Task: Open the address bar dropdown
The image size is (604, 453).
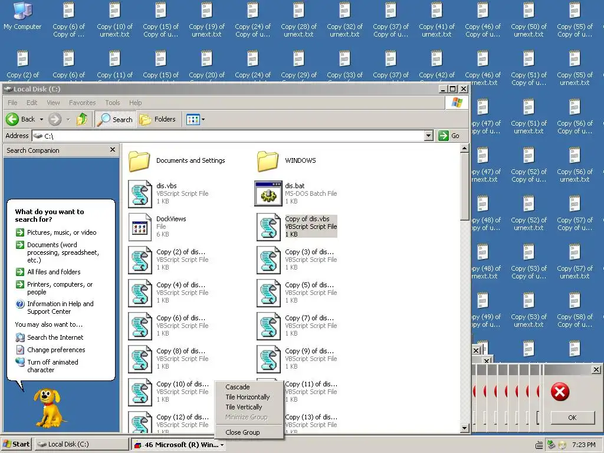Action: click(x=428, y=136)
